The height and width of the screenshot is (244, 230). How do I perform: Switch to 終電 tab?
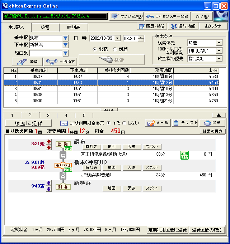45,28
